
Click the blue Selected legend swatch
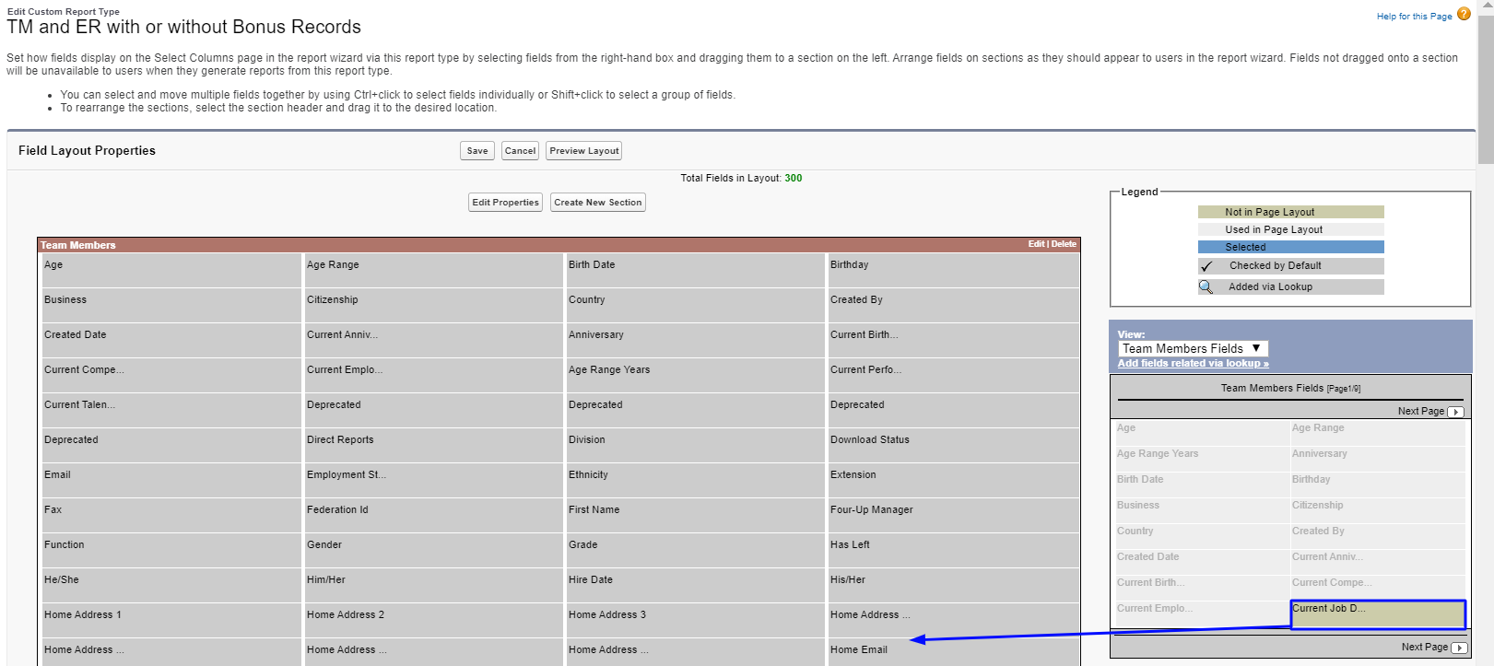1290,247
